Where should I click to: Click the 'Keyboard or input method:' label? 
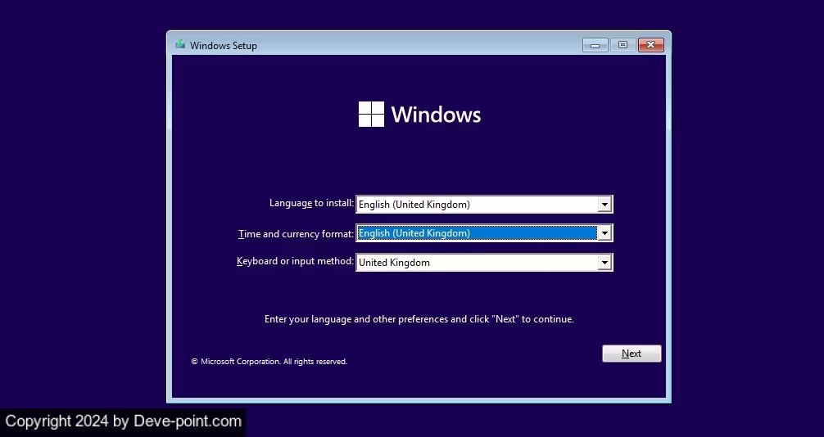tap(295, 261)
